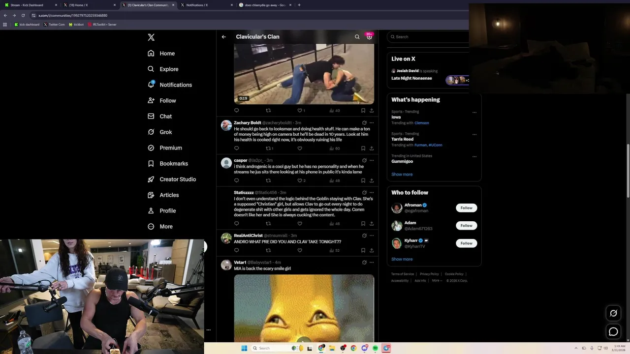Go back from Clavicular's Clan

tap(223, 37)
